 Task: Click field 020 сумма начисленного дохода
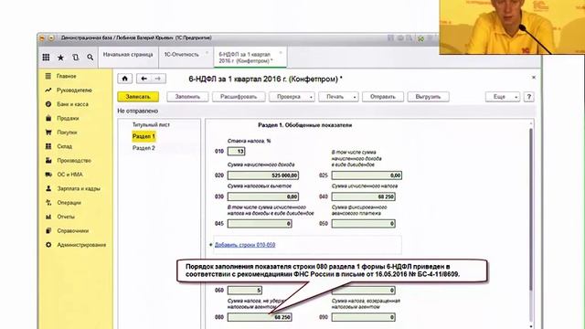(263, 175)
